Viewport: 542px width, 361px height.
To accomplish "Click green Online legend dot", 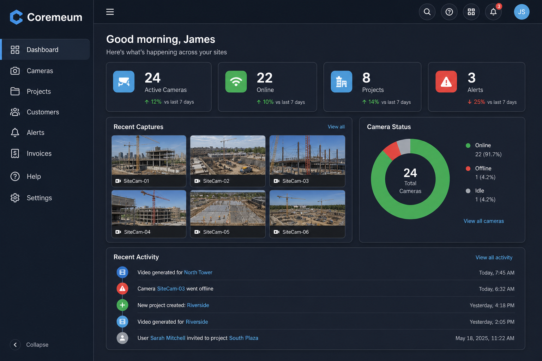I will tap(468, 146).
